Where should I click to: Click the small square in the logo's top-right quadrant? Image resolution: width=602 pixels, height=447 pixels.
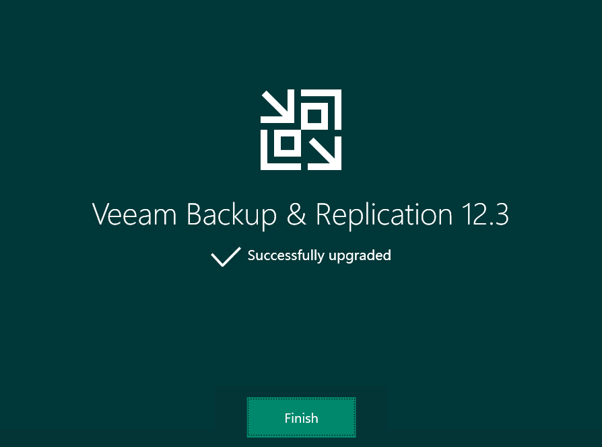pos(314,116)
